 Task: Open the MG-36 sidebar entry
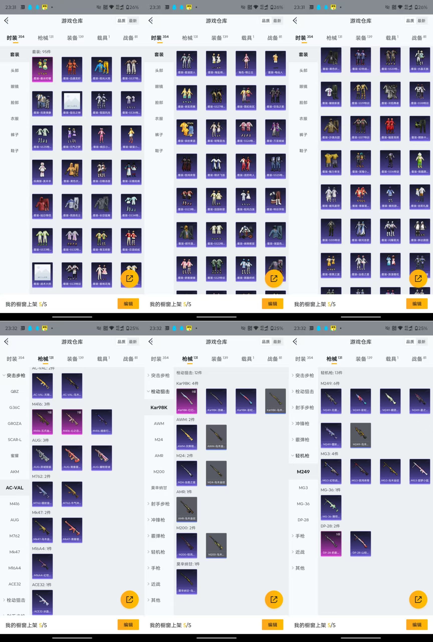(x=303, y=504)
